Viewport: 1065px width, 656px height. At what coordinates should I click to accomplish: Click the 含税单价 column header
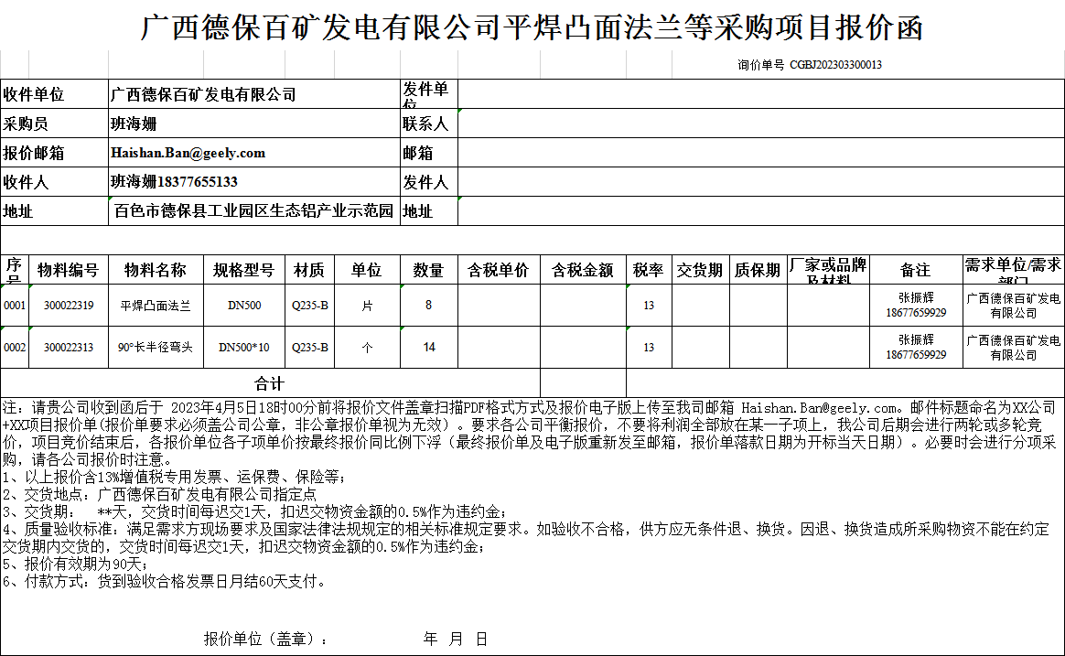[x=499, y=270]
